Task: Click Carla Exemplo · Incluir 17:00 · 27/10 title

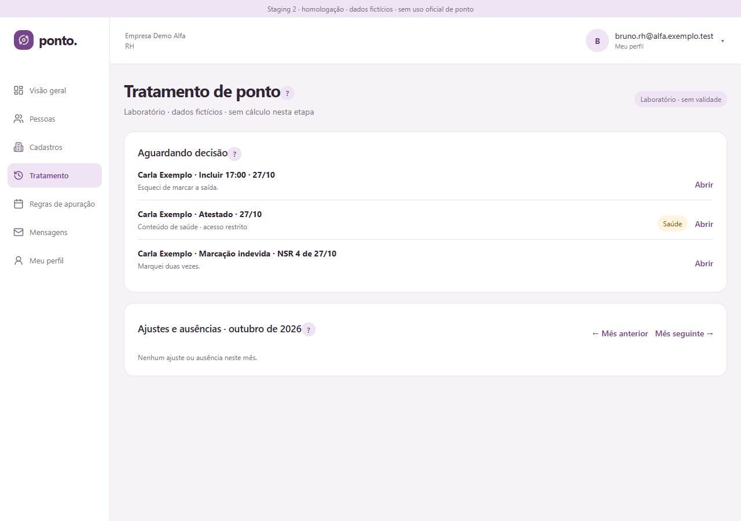Action: [x=206, y=175]
